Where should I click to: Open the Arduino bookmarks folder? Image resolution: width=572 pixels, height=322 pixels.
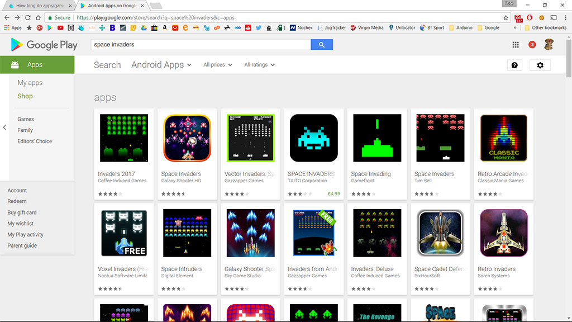click(x=460, y=28)
